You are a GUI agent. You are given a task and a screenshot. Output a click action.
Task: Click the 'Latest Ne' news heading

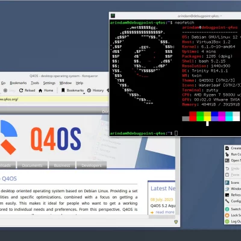tap(163, 189)
